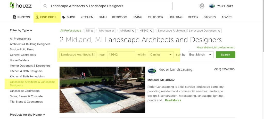The height and width of the screenshot is (119, 264).
Task: Open the BATH menu
Action: tap(103, 17)
